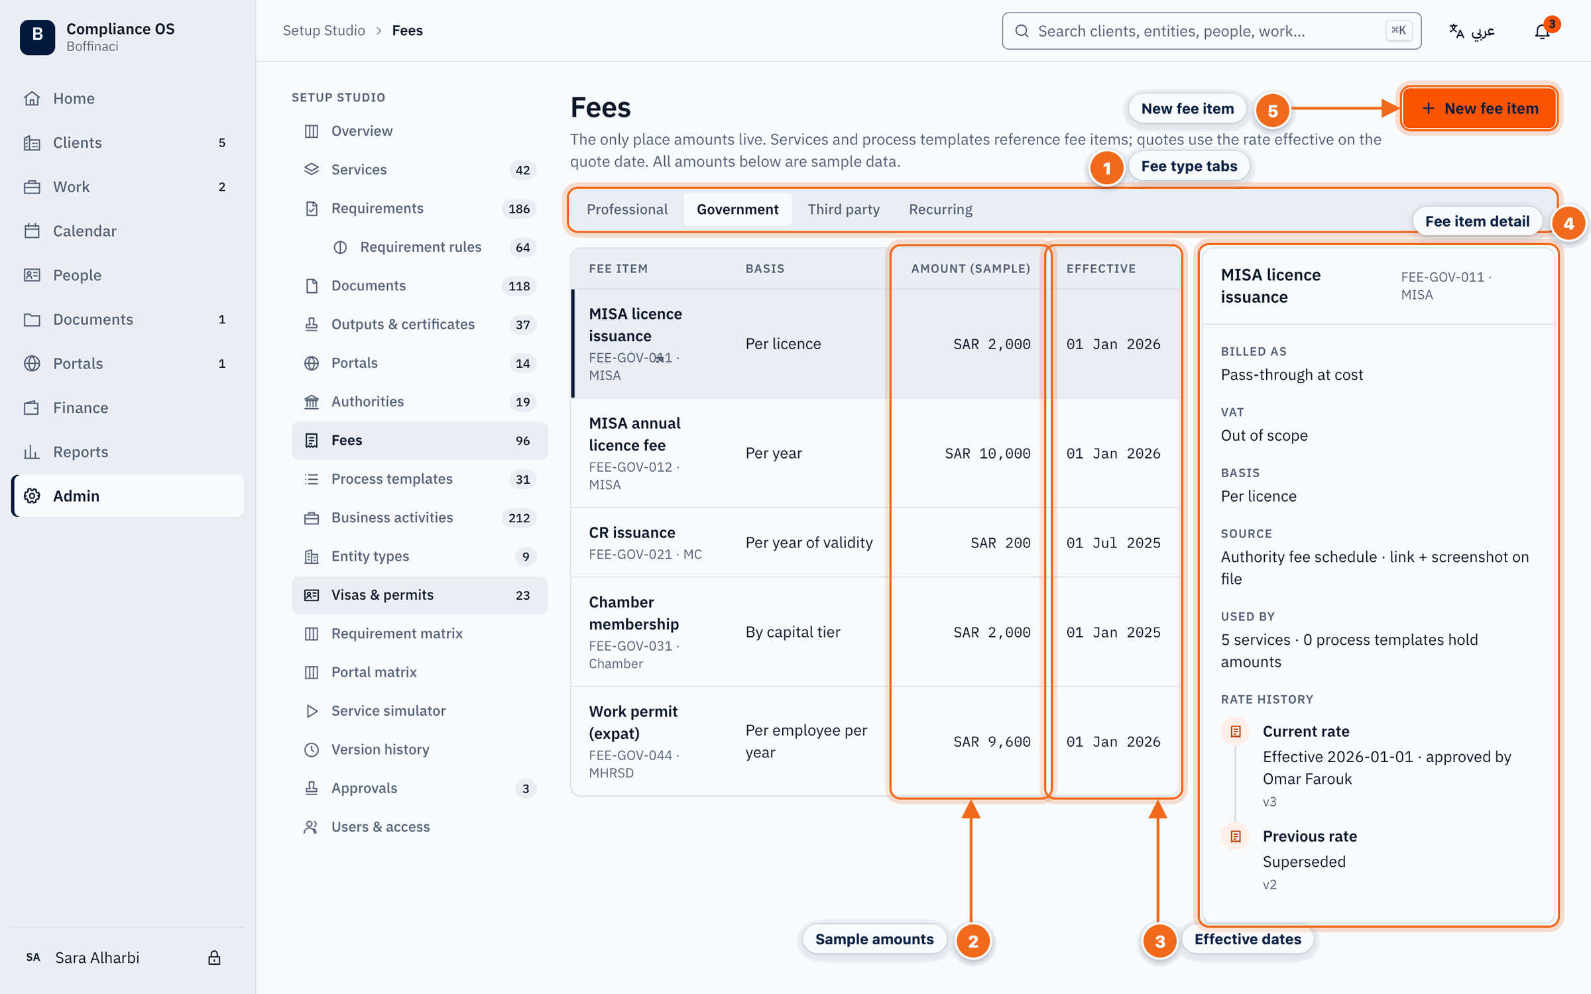The height and width of the screenshot is (994, 1591).
Task: Open Service simulator
Action: tap(420, 710)
